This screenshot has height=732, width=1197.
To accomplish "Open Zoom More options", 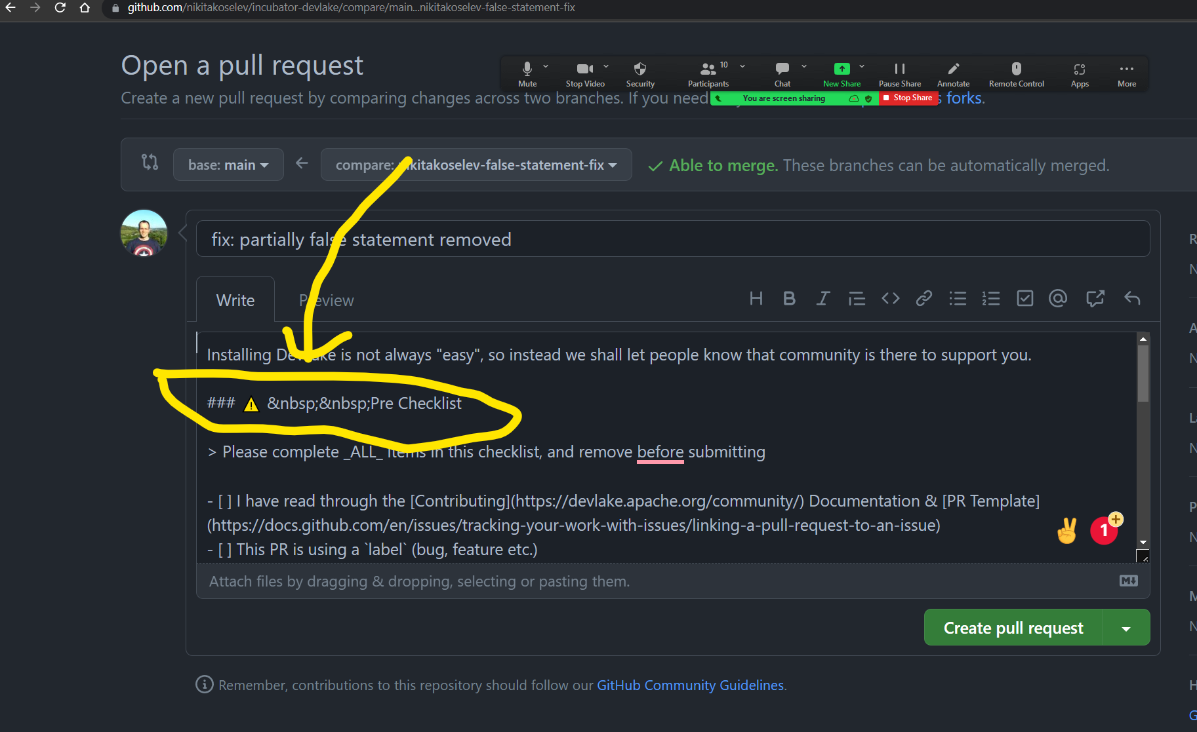I will pyautogui.click(x=1127, y=75).
